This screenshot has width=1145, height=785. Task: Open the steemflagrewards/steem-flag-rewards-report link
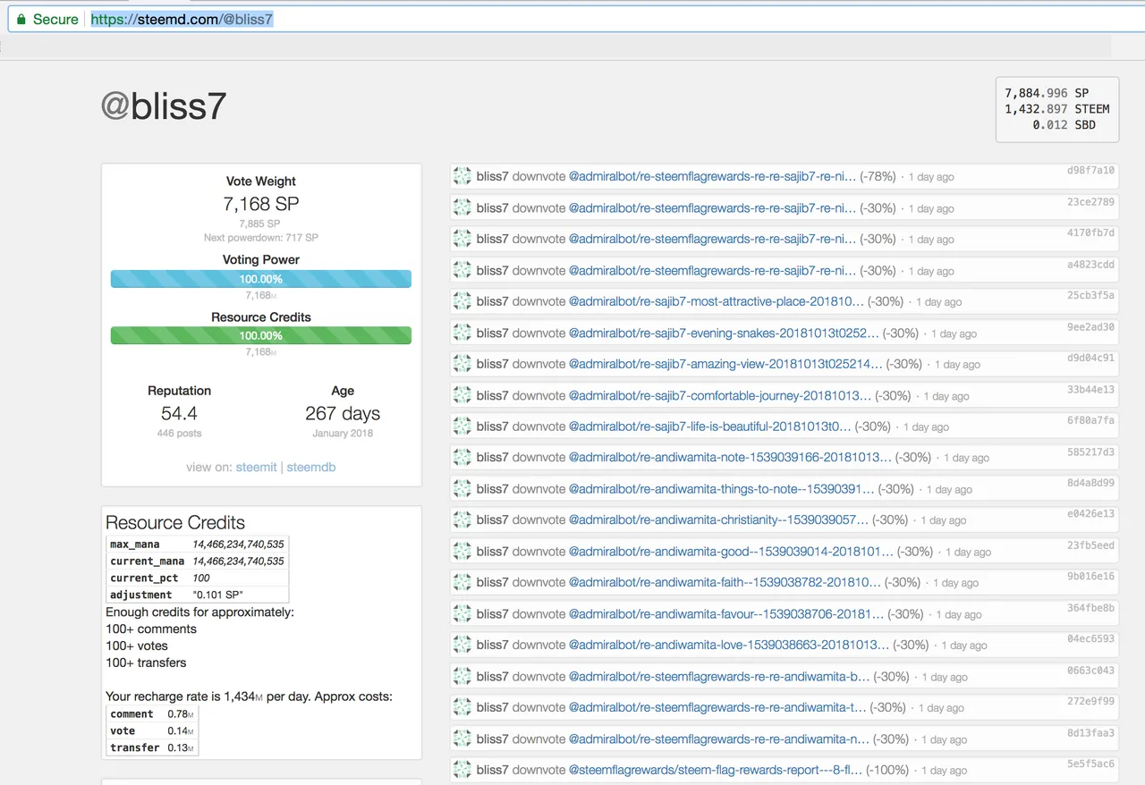click(x=716, y=770)
